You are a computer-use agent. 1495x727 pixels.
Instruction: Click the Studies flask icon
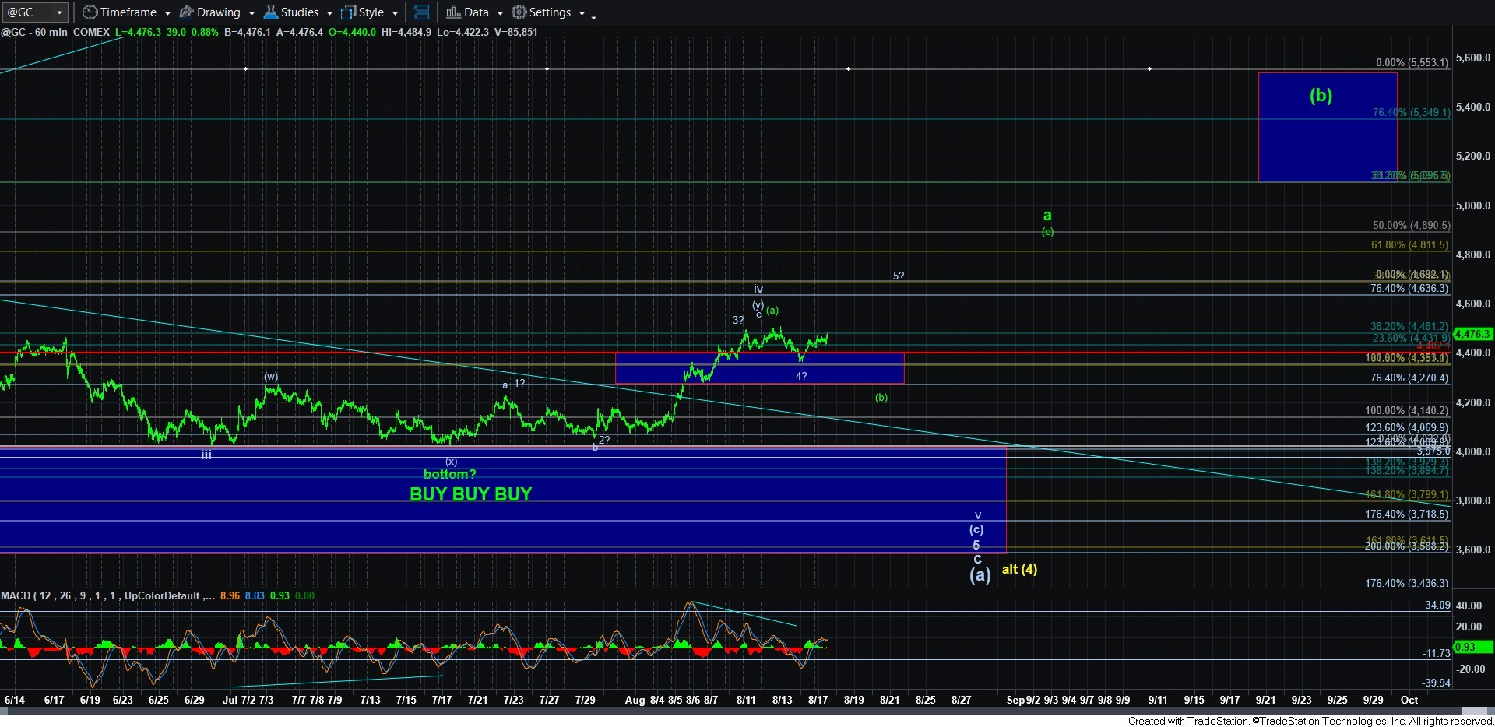pos(270,12)
